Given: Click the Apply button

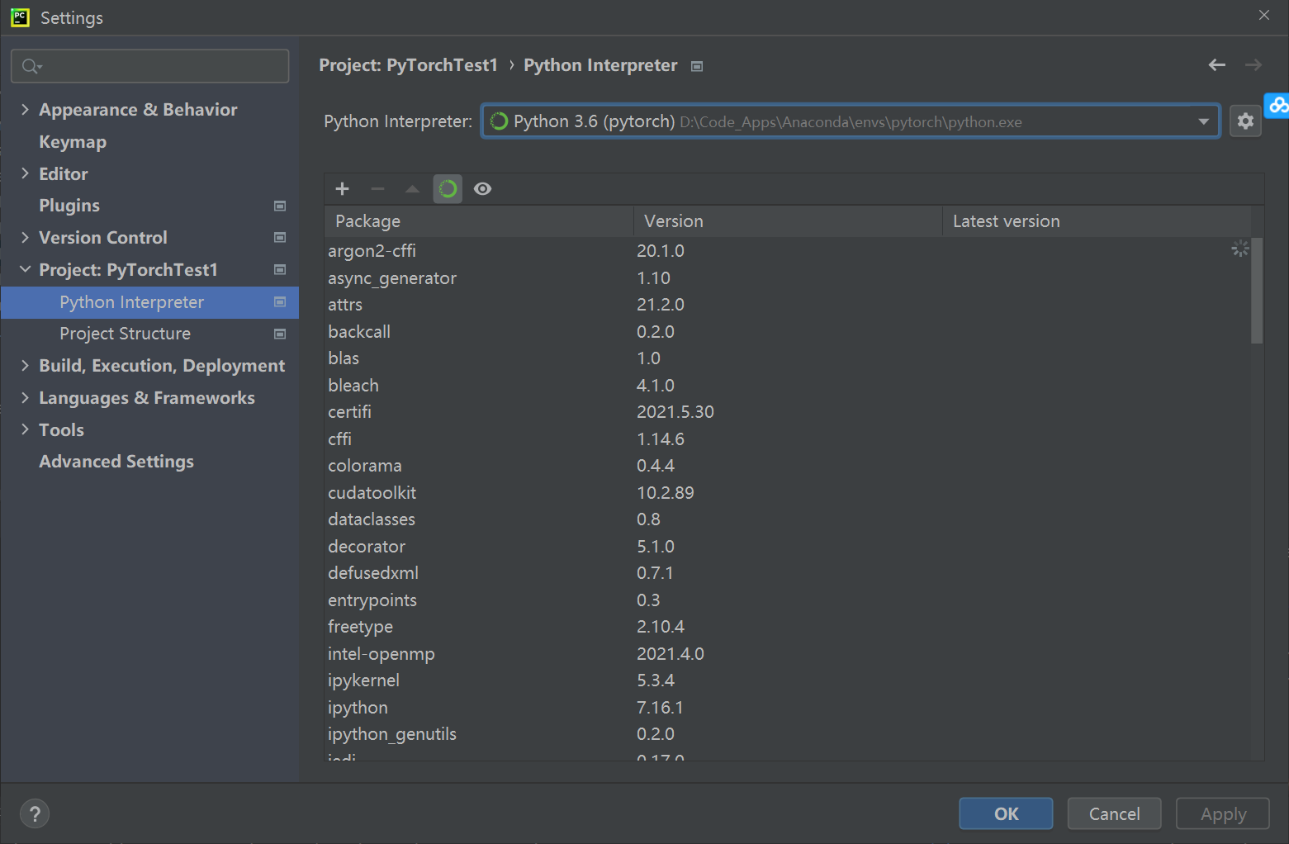Looking at the screenshot, I should [1223, 813].
